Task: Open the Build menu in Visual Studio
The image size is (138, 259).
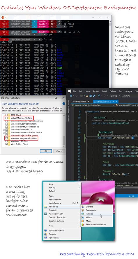Action: pyautogui.click(x=104, y=91)
